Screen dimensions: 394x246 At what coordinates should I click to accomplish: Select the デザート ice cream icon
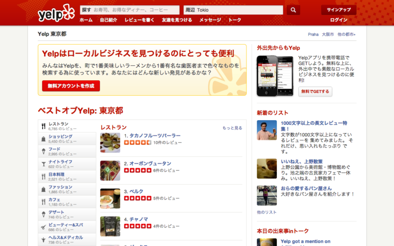[x=43, y=214]
